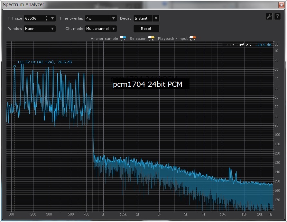The width and height of the screenshot is (287, 222).
Task: Click the peak marker at 111.52 Hz
Action: (15, 66)
